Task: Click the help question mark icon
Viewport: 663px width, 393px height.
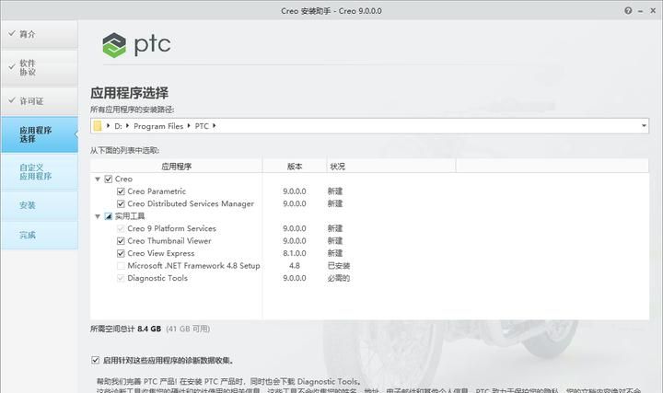Action: pos(628,11)
